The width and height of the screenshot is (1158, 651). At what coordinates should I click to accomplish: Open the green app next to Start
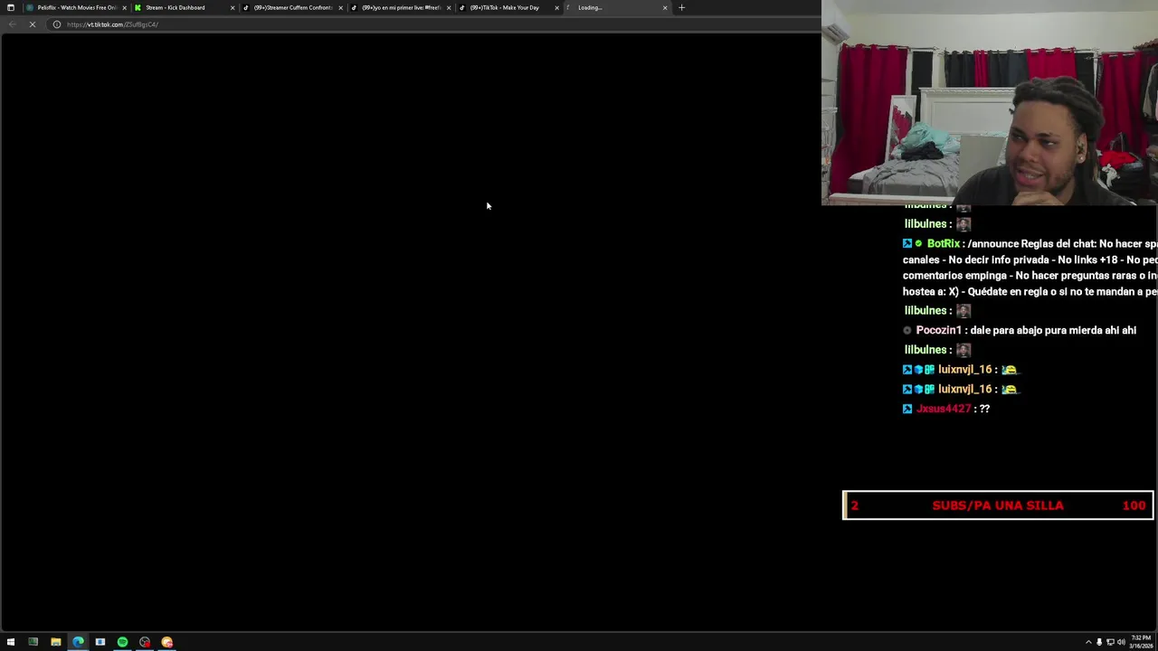coord(33,642)
